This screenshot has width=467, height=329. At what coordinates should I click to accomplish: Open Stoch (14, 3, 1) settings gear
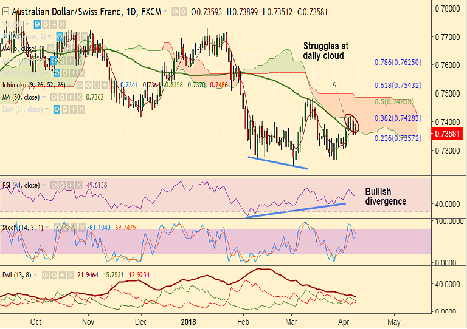tap(66, 228)
